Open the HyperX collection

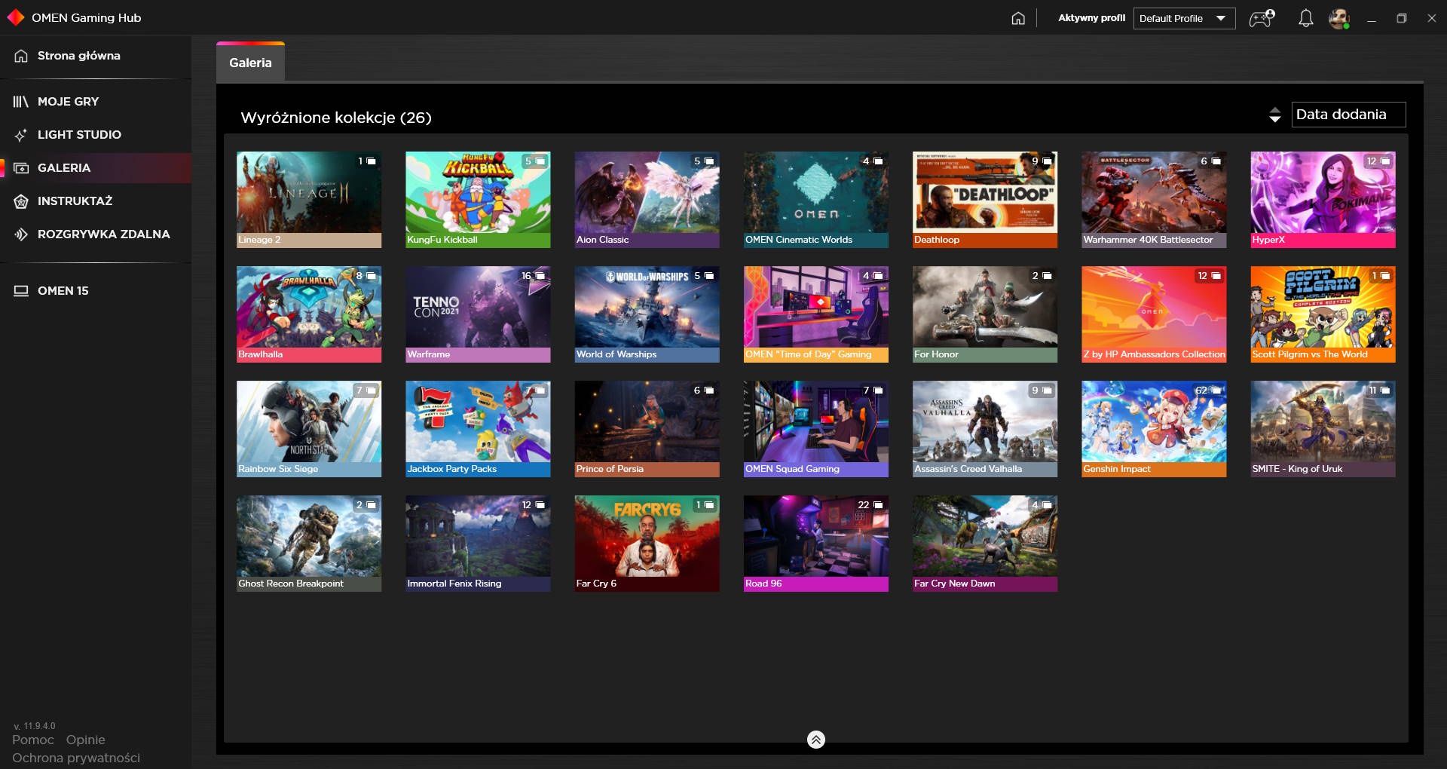(x=1323, y=200)
